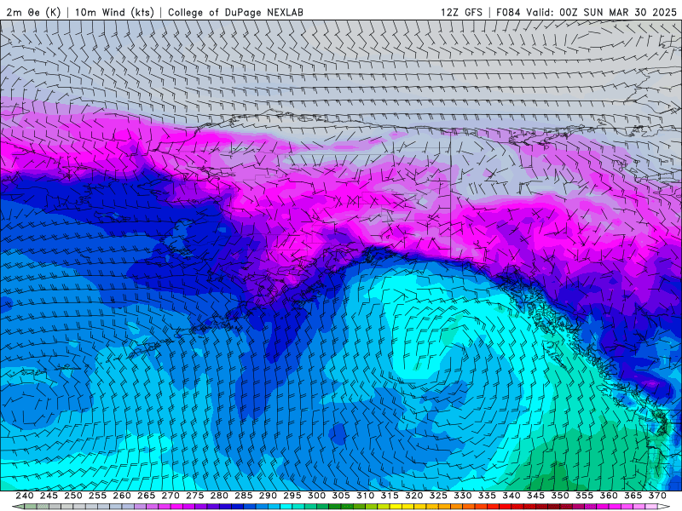The image size is (682, 511).
Task: Click the 295 colorbar scale label
Action: [292, 496]
